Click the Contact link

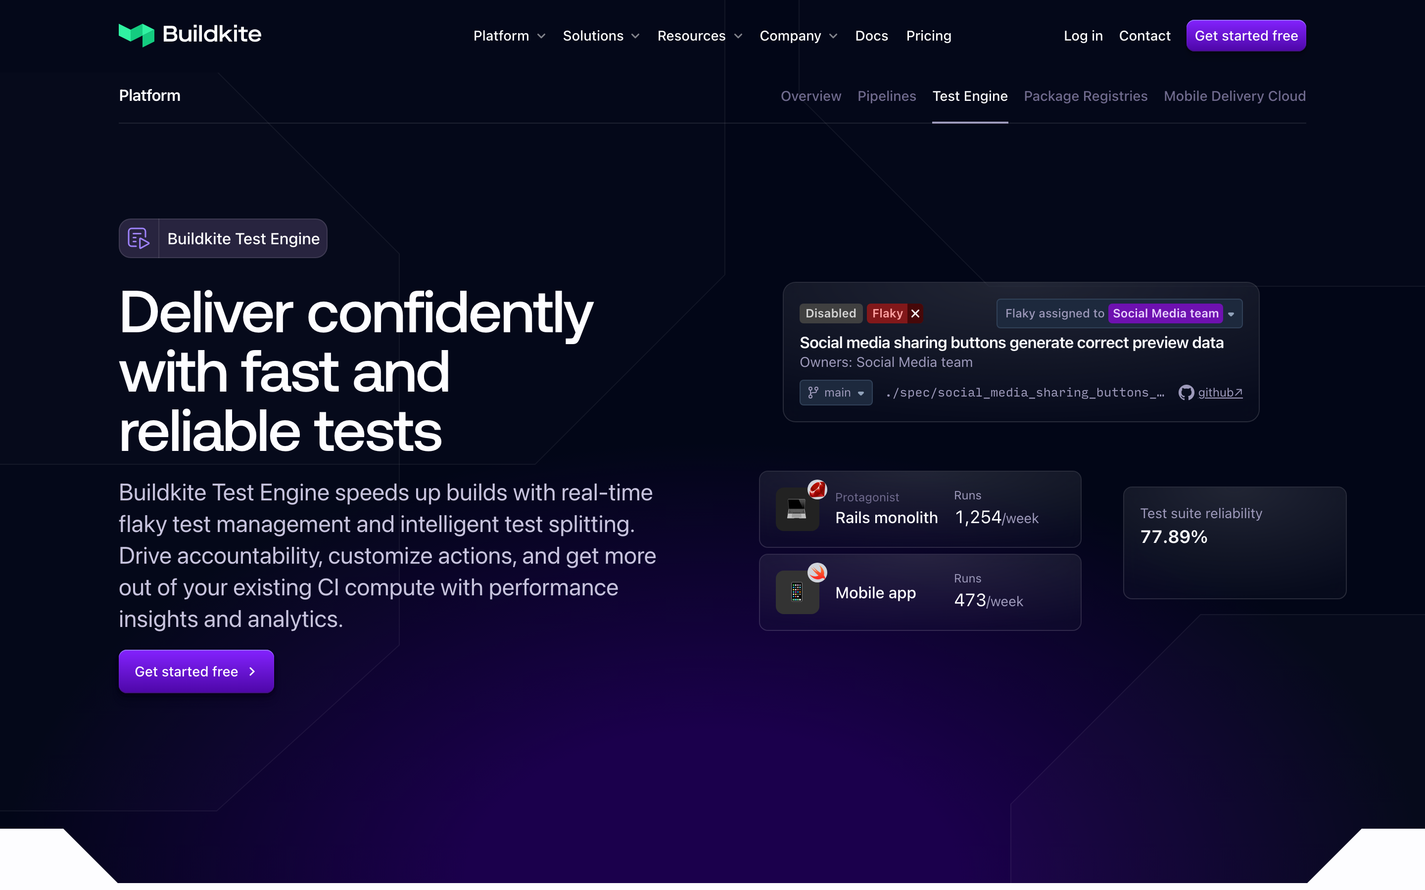pos(1144,36)
